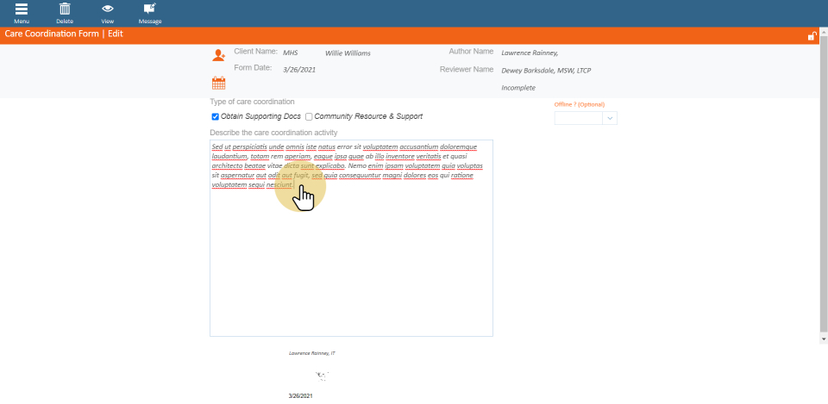Image resolution: width=828 pixels, height=404 pixels.
Task: Open the hamburger Menu icon
Action: pos(22,9)
